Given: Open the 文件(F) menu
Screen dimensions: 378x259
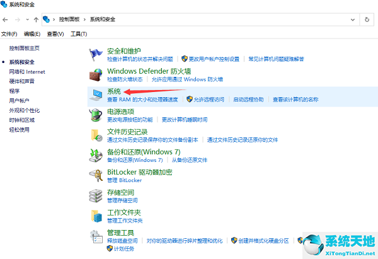Looking at the screenshot, I should click(9, 34).
